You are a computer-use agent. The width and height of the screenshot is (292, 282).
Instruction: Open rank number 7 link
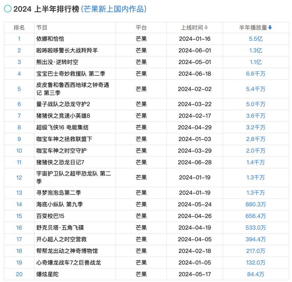pos(19,116)
